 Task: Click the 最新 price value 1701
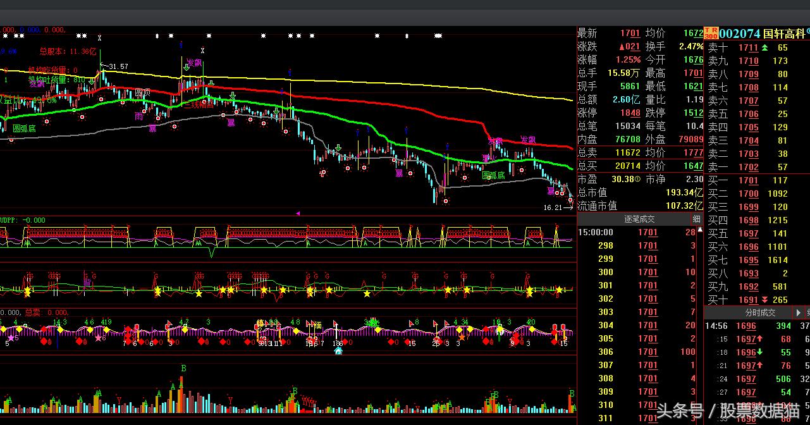[x=630, y=33]
